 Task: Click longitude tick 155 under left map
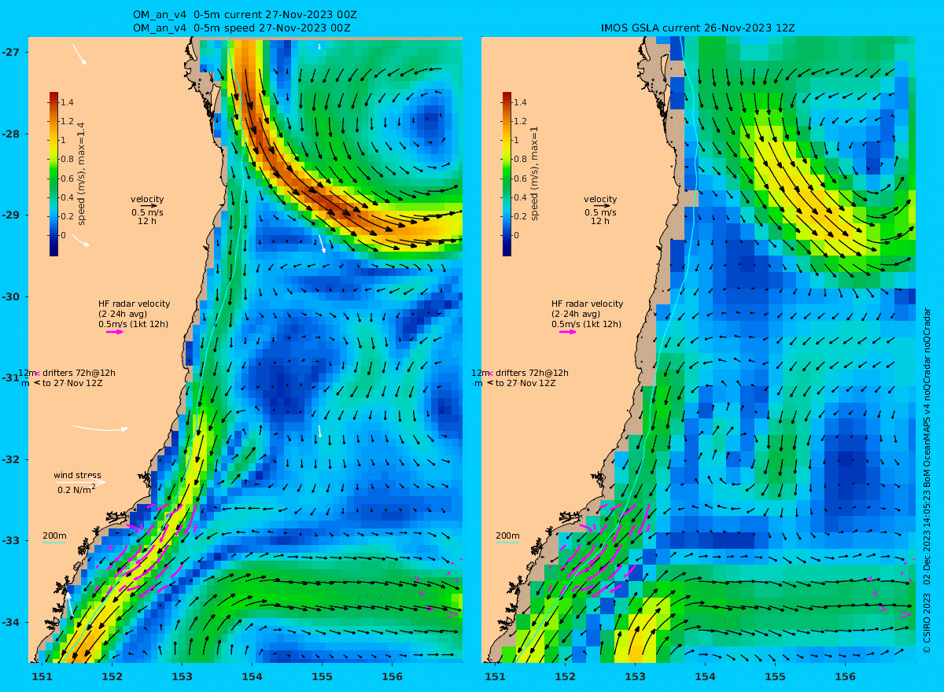click(322, 676)
